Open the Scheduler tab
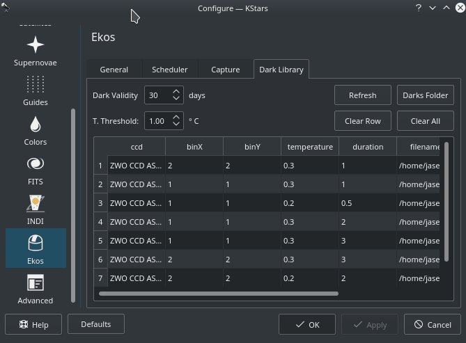Screen dimensions: 466x343 pos(169,70)
